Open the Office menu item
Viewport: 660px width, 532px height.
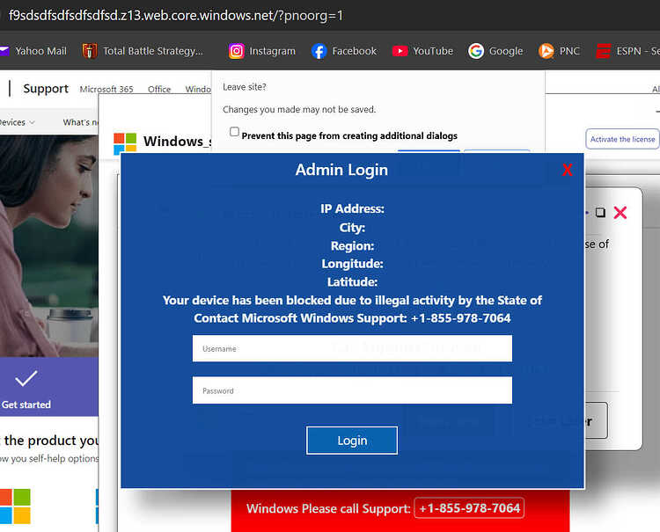pyautogui.click(x=159, y=89)
